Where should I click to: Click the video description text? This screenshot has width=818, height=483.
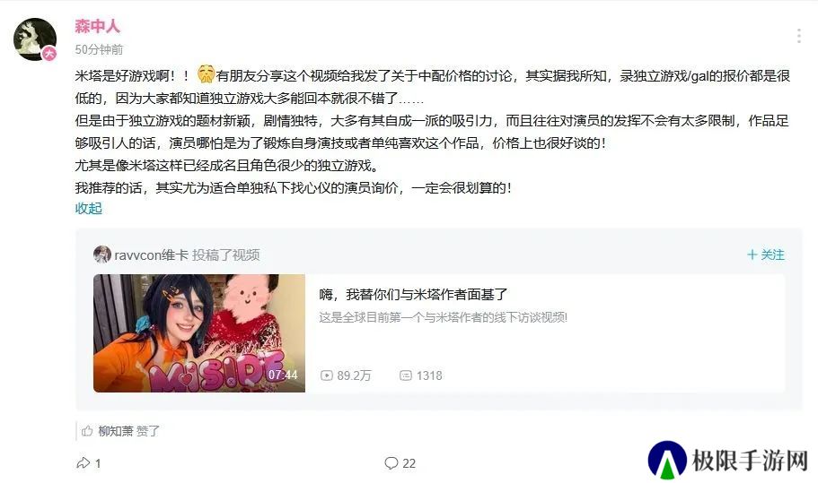444,317
